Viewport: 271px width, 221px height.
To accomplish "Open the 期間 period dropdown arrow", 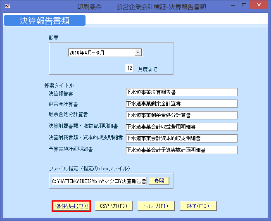I will [x=138, y=52].
